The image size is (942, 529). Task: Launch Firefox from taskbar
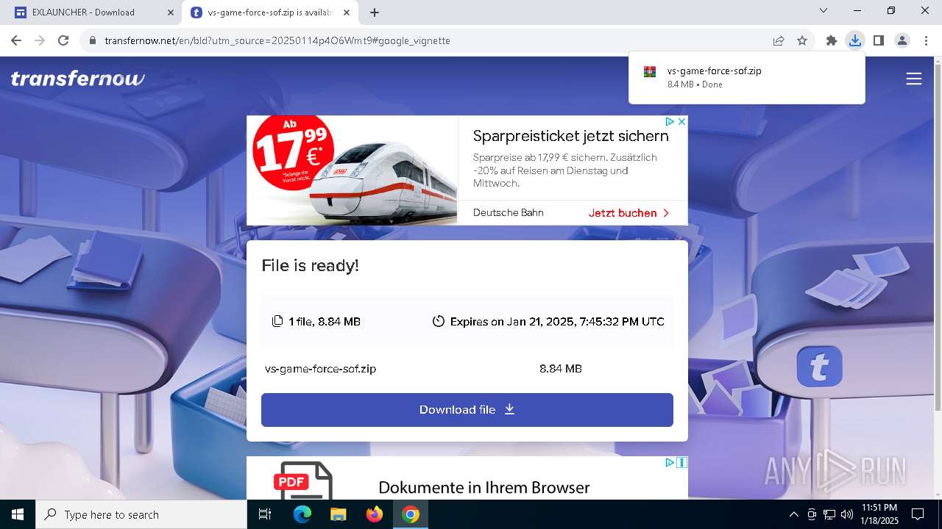coord(374,514)
